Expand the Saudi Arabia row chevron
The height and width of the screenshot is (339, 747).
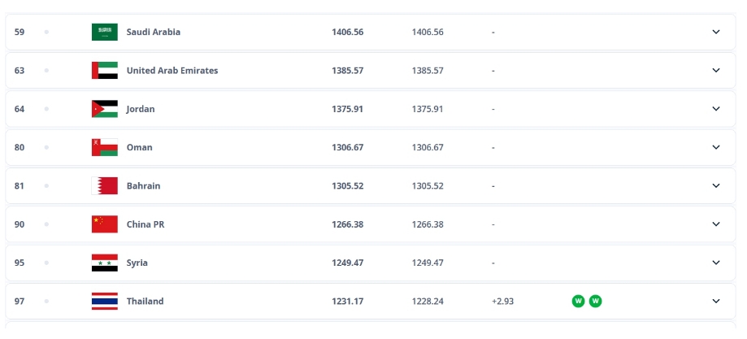click(716, 32)
